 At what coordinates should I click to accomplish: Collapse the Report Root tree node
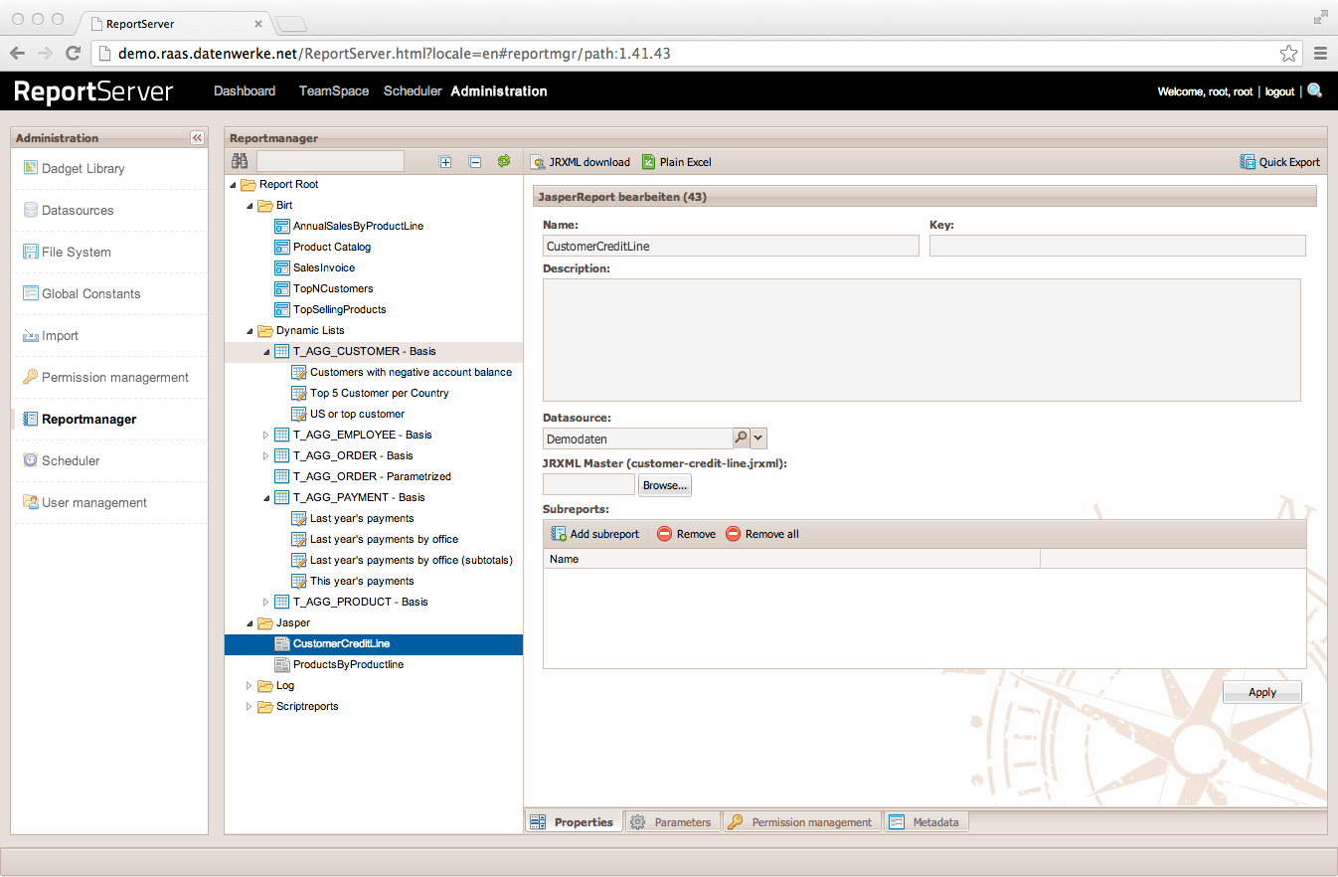click(x=234, y=185)
